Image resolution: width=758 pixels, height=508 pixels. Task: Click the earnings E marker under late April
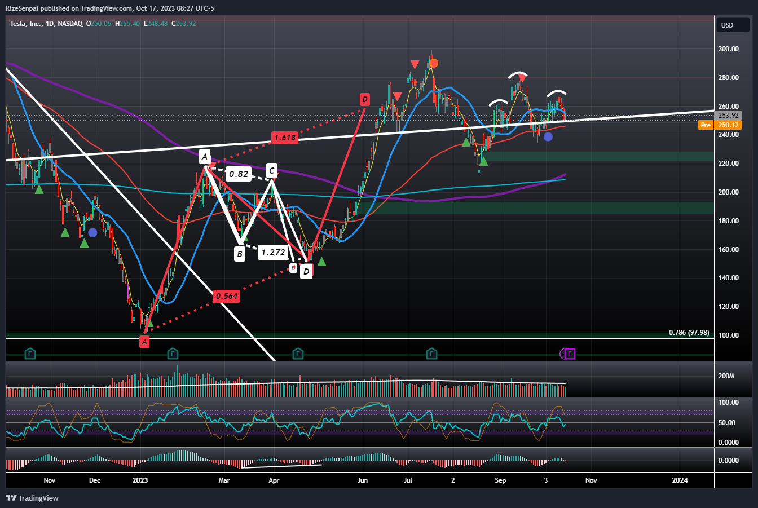[x=298, y=354]
